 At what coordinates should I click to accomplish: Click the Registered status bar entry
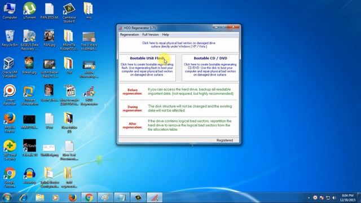pyautogui.click(x=224, y=140)
